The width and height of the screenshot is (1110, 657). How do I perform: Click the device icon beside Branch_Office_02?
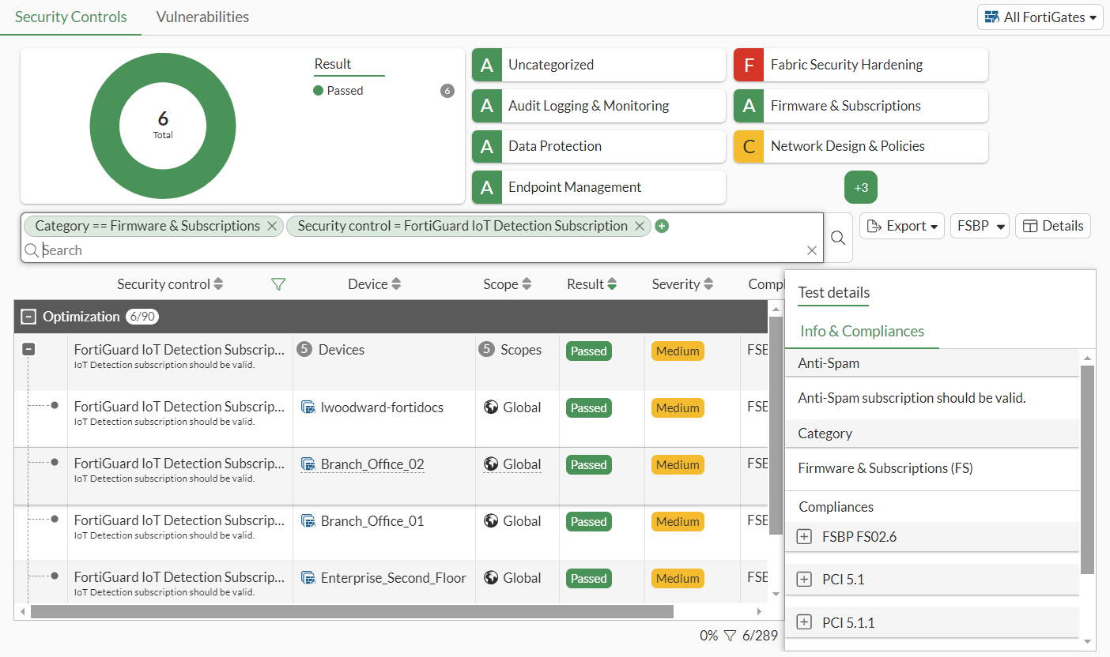(x=308, y=464)
